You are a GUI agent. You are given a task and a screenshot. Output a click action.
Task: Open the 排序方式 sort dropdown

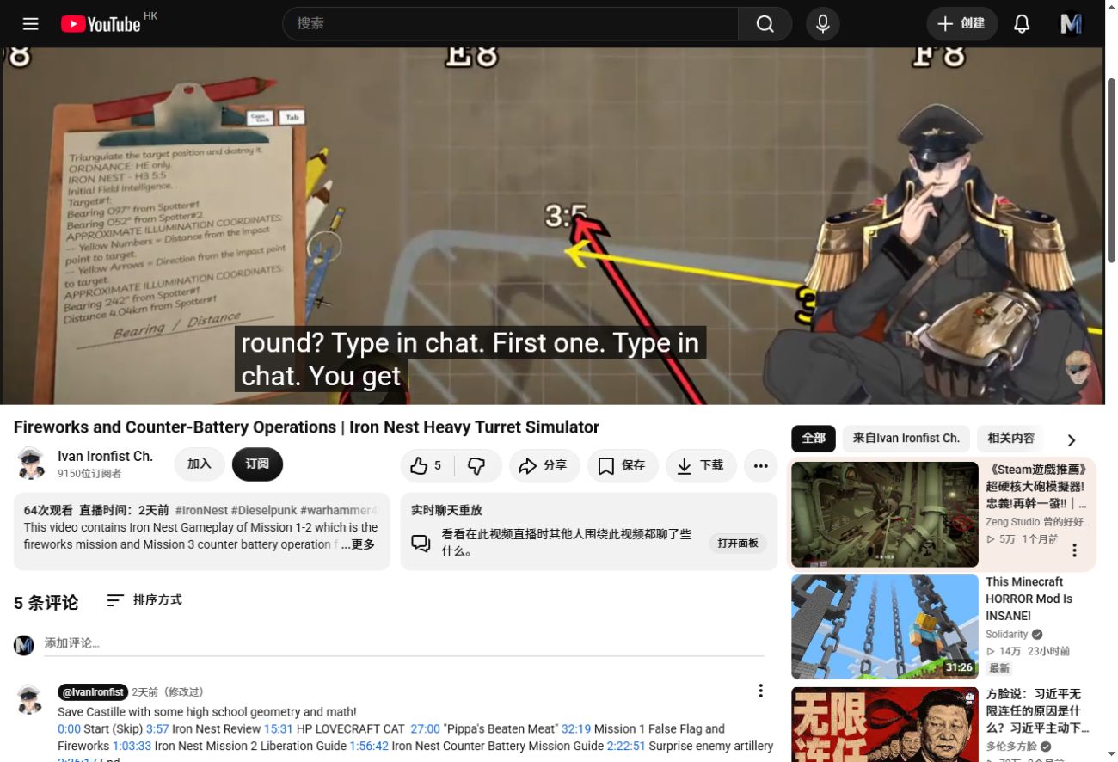pyautogui.click(x=144, y=600)
